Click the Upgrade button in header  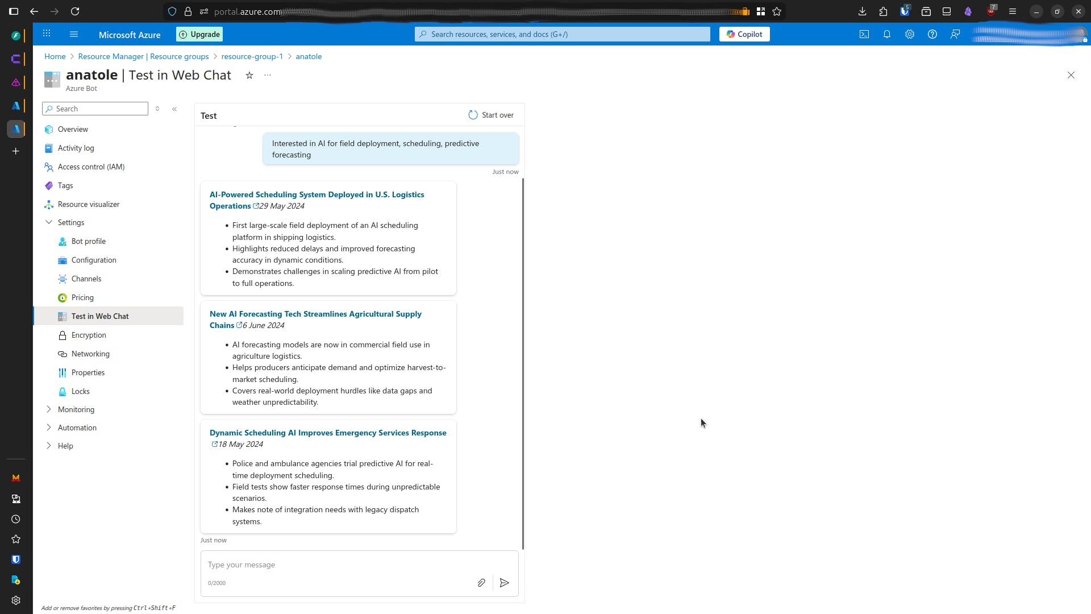click(x=199, y=34)
